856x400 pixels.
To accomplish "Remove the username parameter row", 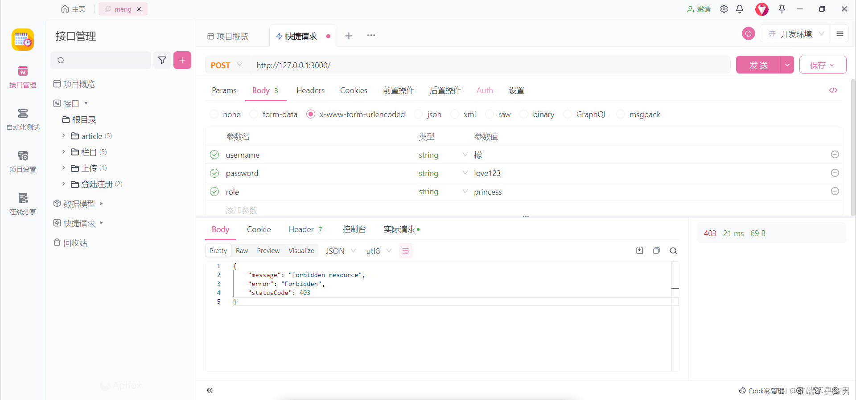I will click(x=835, y=154).
